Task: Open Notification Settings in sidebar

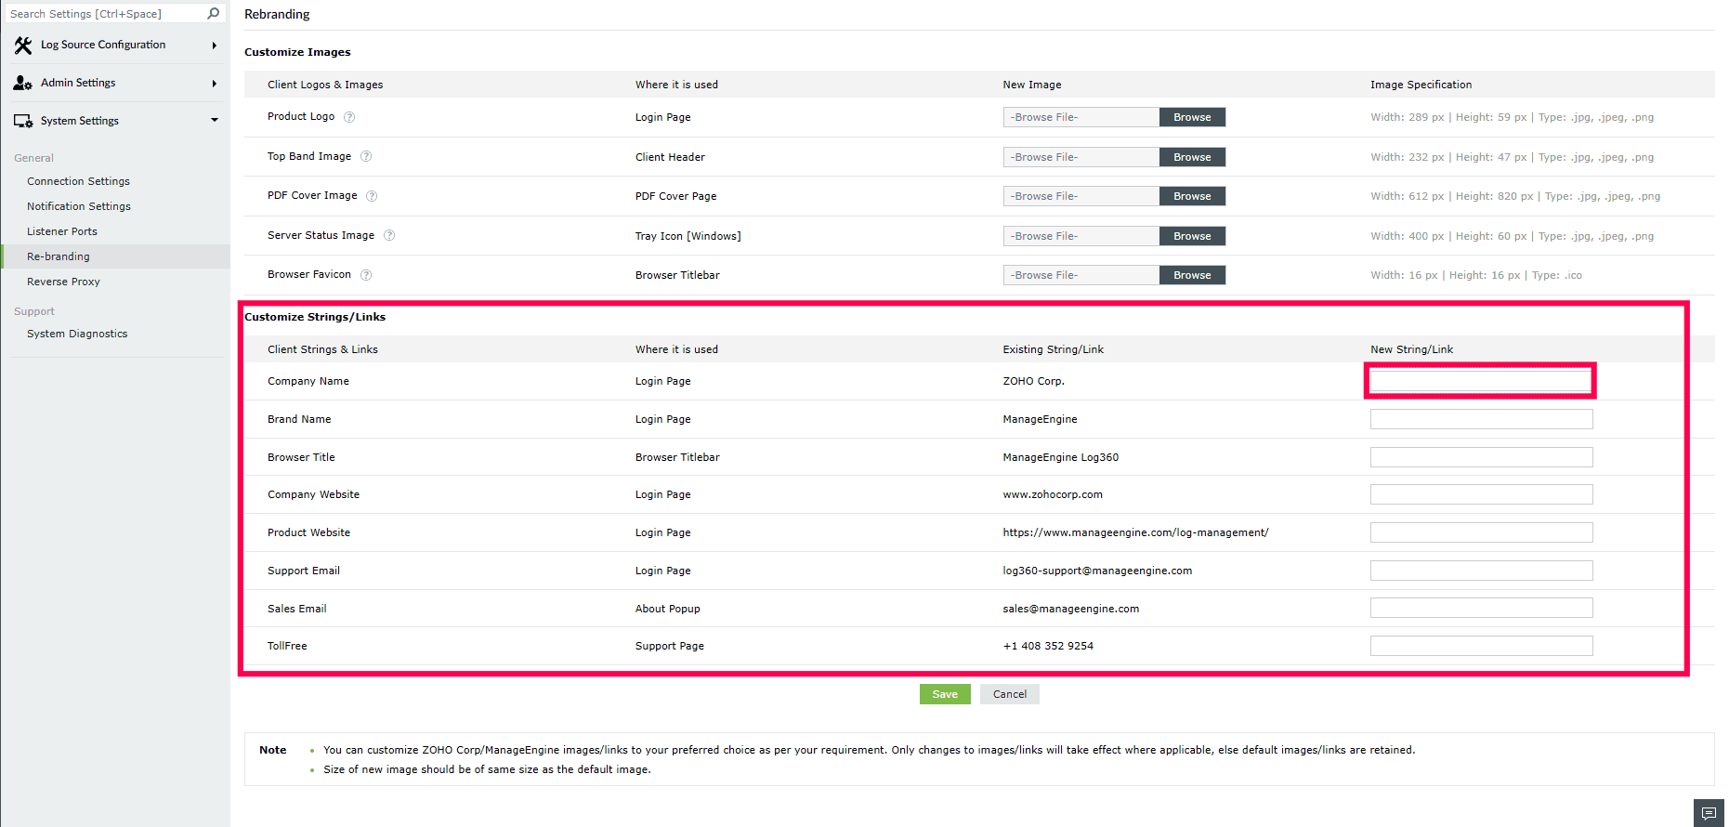Action: point(79,206)
